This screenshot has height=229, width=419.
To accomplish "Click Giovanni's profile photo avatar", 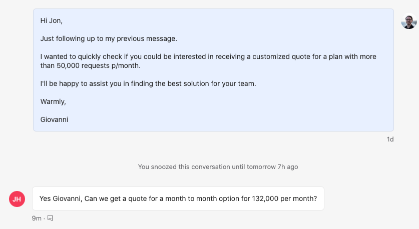I will [x=409, y=21].
